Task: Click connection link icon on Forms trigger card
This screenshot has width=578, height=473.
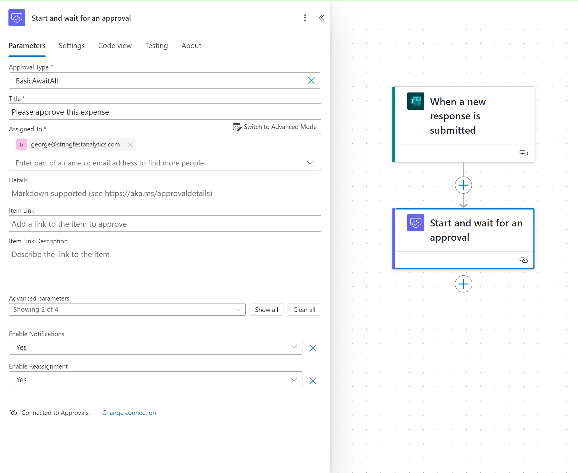Action: click(x=524, y=153)
